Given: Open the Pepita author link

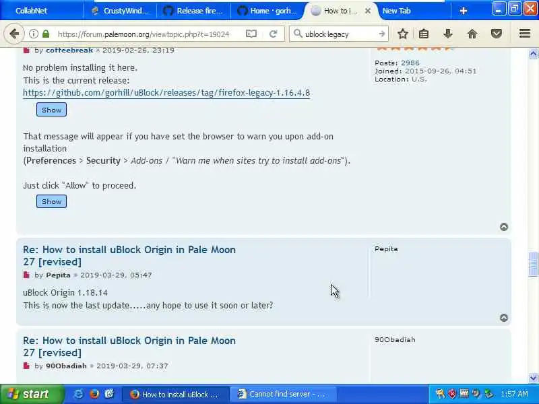Looking at the screenshot, I should tap(58, 275).
